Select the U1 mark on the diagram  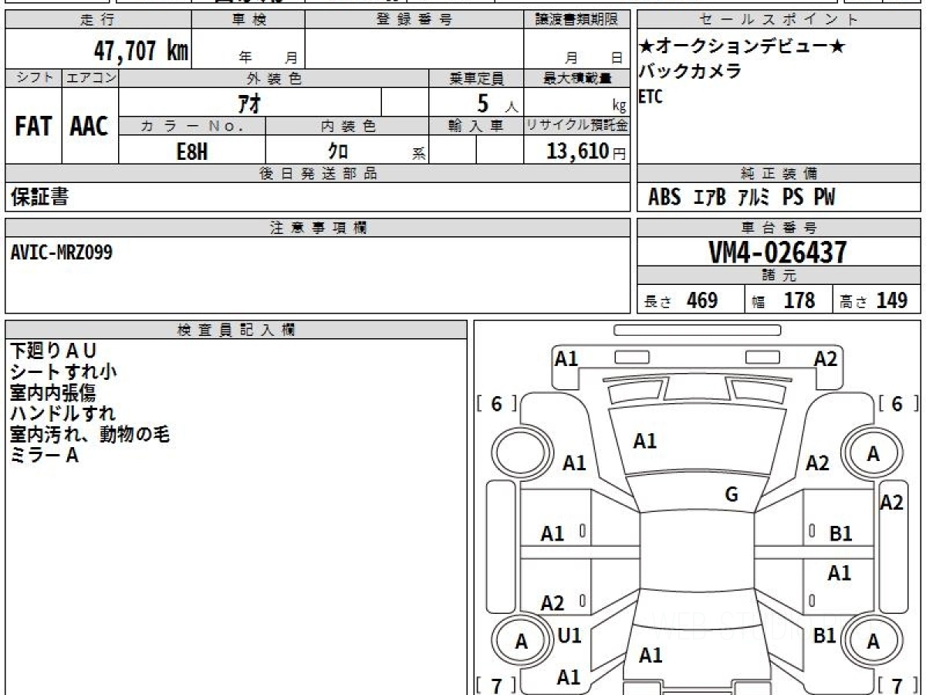coord(569,636)
